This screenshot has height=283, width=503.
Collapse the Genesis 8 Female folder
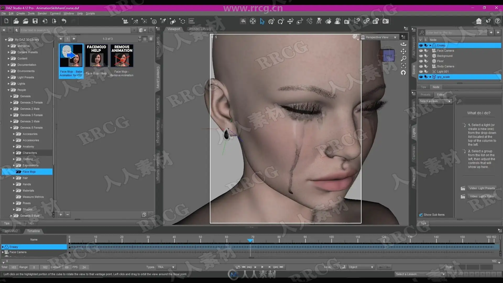tap(11, 128)
